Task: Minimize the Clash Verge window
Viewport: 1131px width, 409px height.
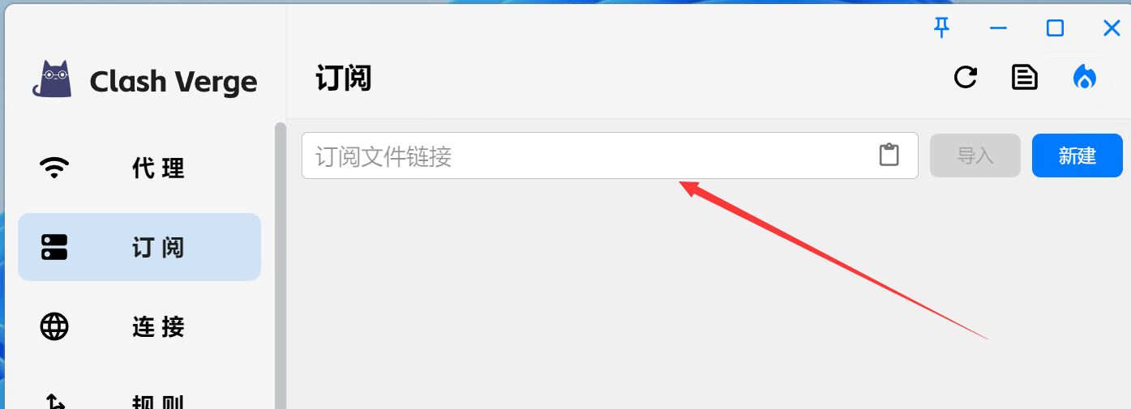Action: click(x=998, y=28)
